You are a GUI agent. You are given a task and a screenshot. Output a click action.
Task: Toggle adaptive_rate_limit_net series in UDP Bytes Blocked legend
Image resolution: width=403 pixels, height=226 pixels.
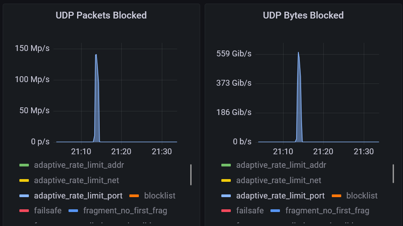click(x=279, y=180)
